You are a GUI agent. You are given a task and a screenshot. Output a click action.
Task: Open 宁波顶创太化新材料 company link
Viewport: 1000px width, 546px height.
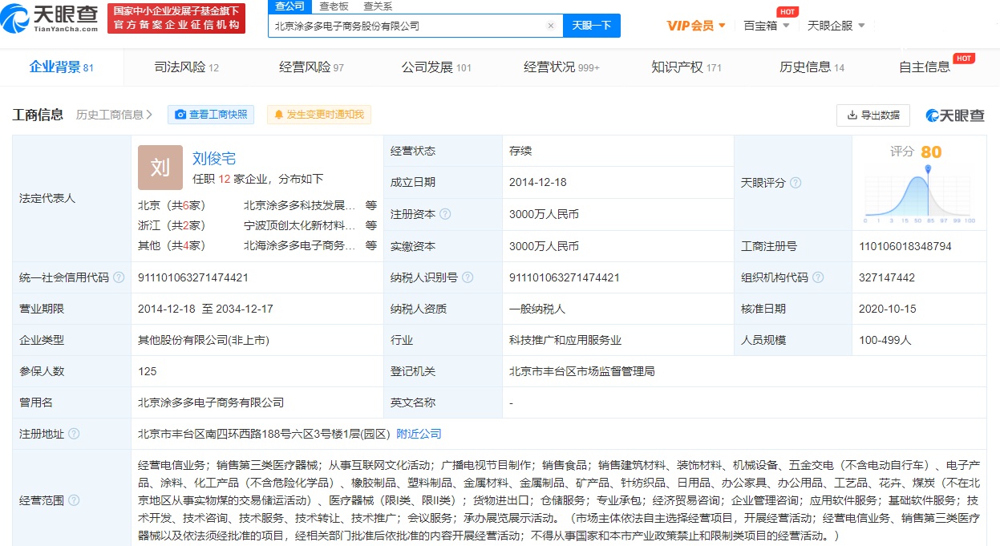(x=299, y=225)
